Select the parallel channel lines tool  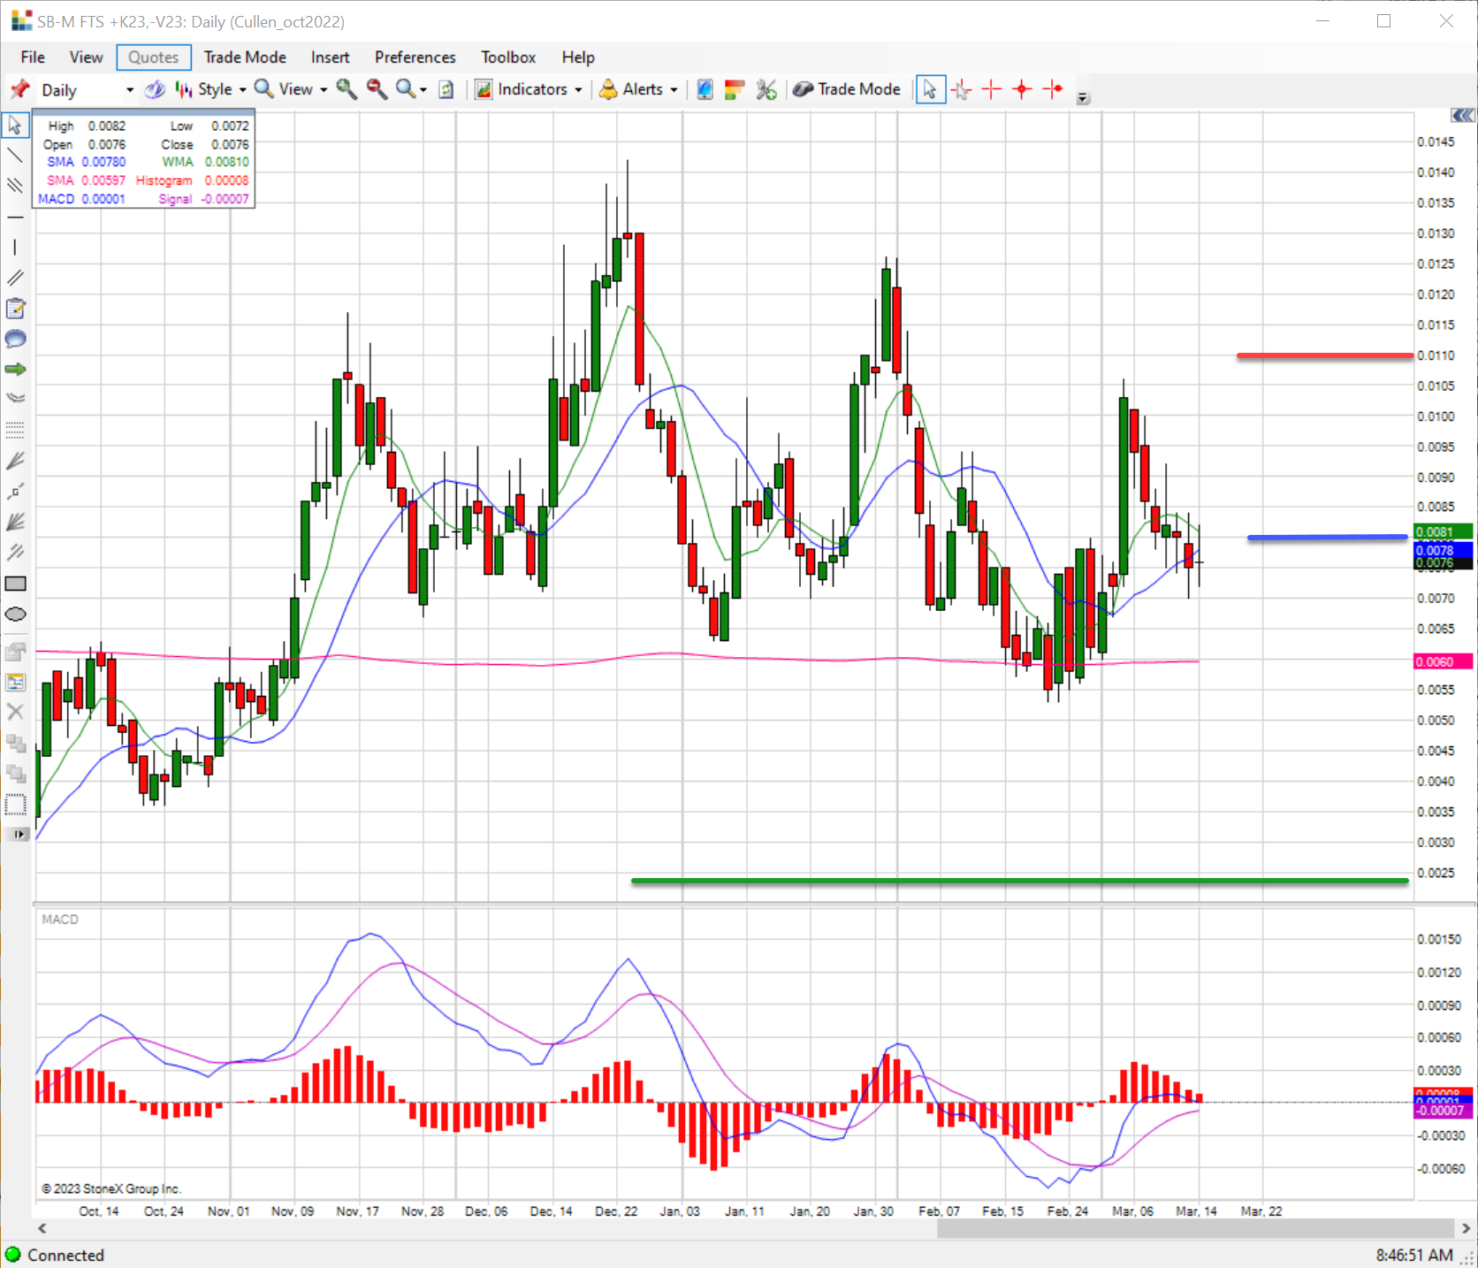[x=15, y=186]
